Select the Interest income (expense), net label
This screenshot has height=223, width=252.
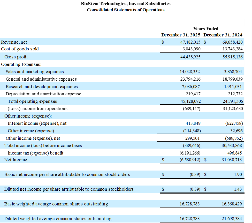tap(37, 124)
